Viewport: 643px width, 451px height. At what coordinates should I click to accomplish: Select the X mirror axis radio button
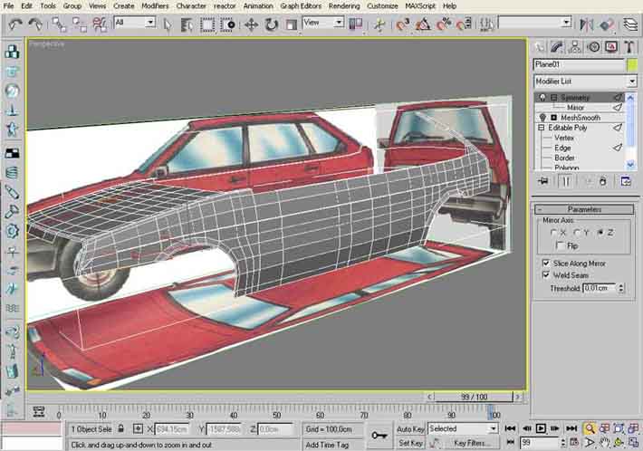tap(554, 233)
